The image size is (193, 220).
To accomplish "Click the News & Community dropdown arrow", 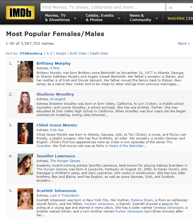I will point(157,18).
